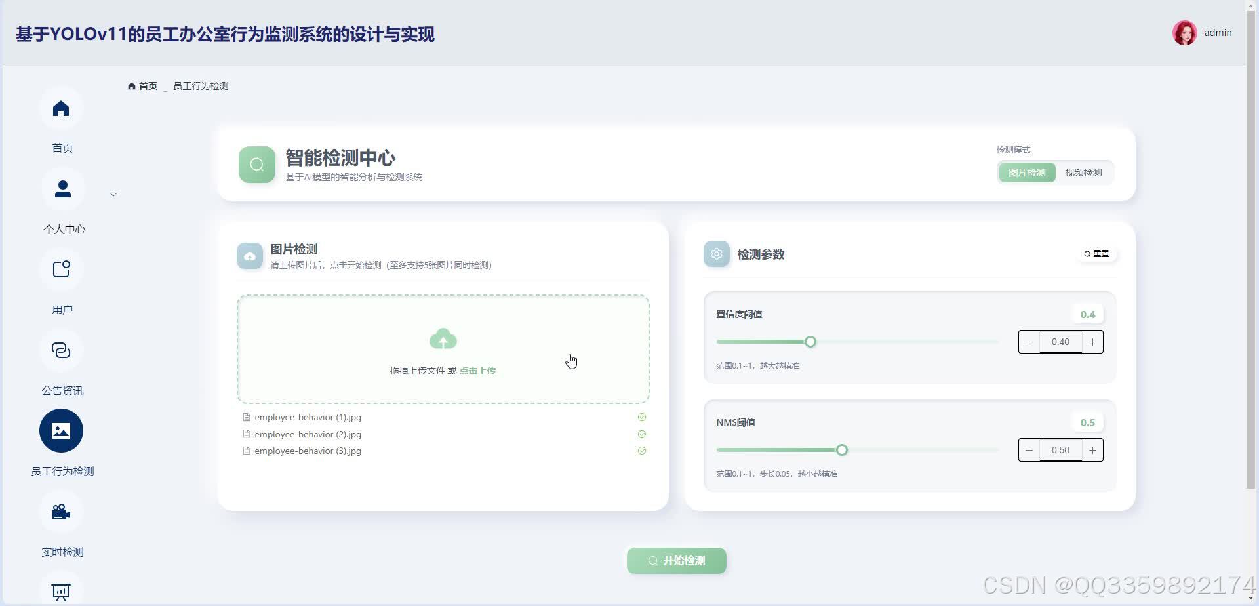Decrease 置信度阈值 with minus button
This screenshot has height=606, width=1259.
point(1029,342)
